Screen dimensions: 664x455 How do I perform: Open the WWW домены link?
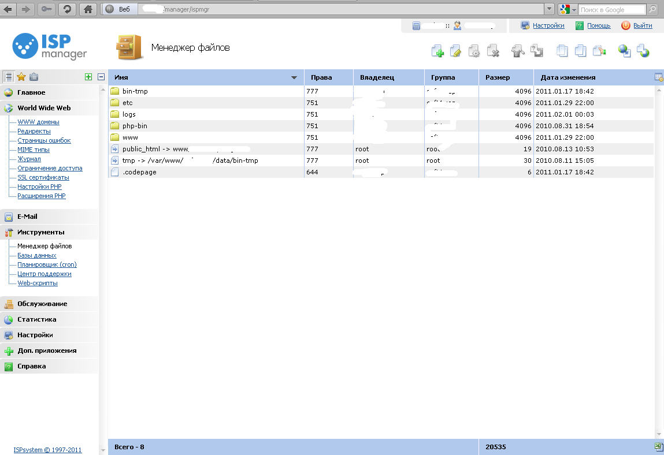pos(38,122)
